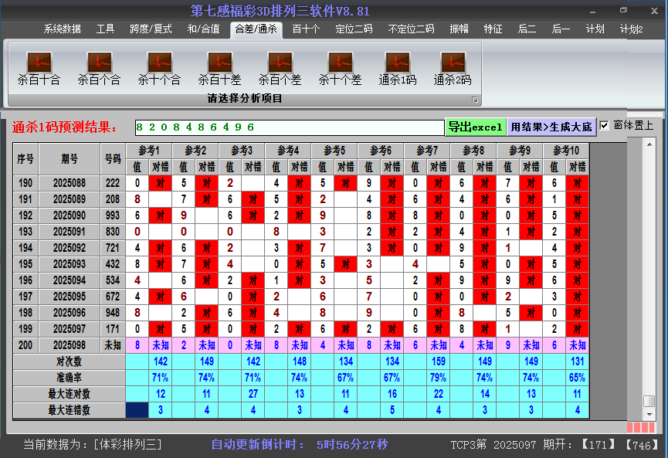Toggle the 窗体置上 checkbox
This screenshot has width=668, height=458.
(604, 126)
